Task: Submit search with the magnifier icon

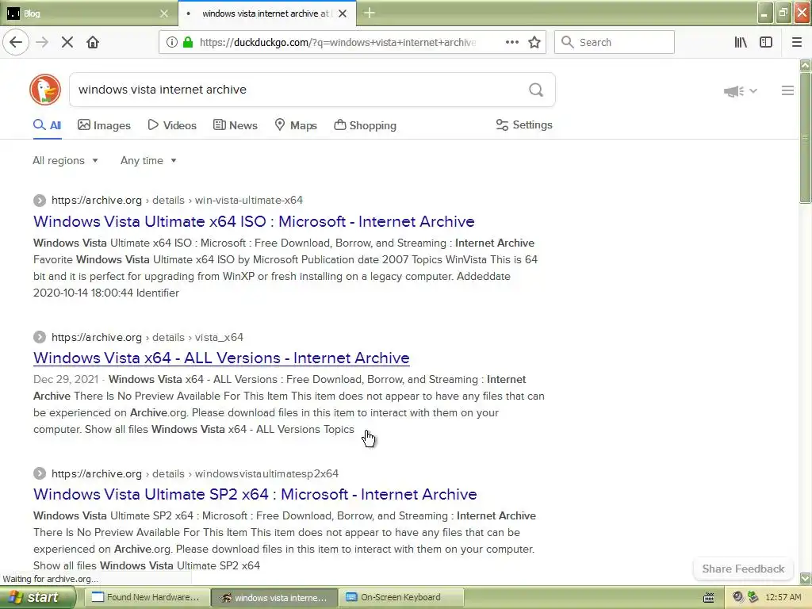Action: [x=536, y=90]
